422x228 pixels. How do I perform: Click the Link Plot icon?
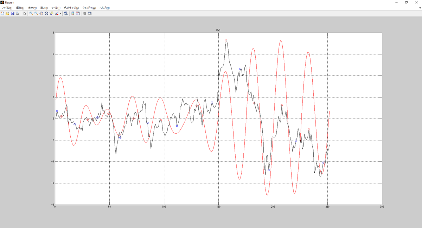66,13
